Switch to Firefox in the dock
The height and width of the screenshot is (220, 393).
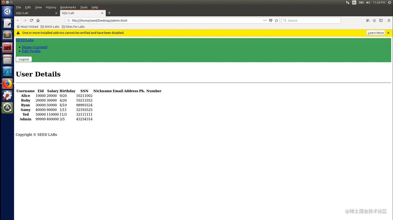point(7,84)
